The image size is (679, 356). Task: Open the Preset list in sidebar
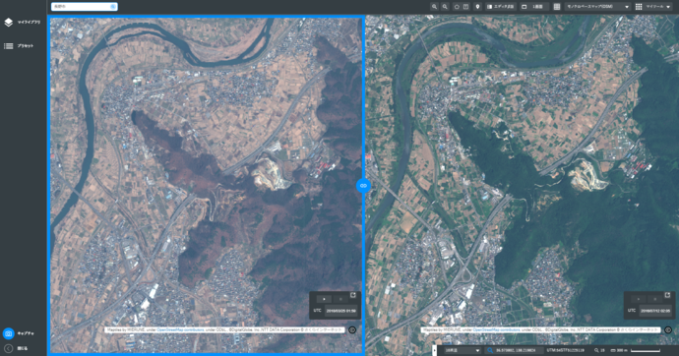[x=19, y=46]
